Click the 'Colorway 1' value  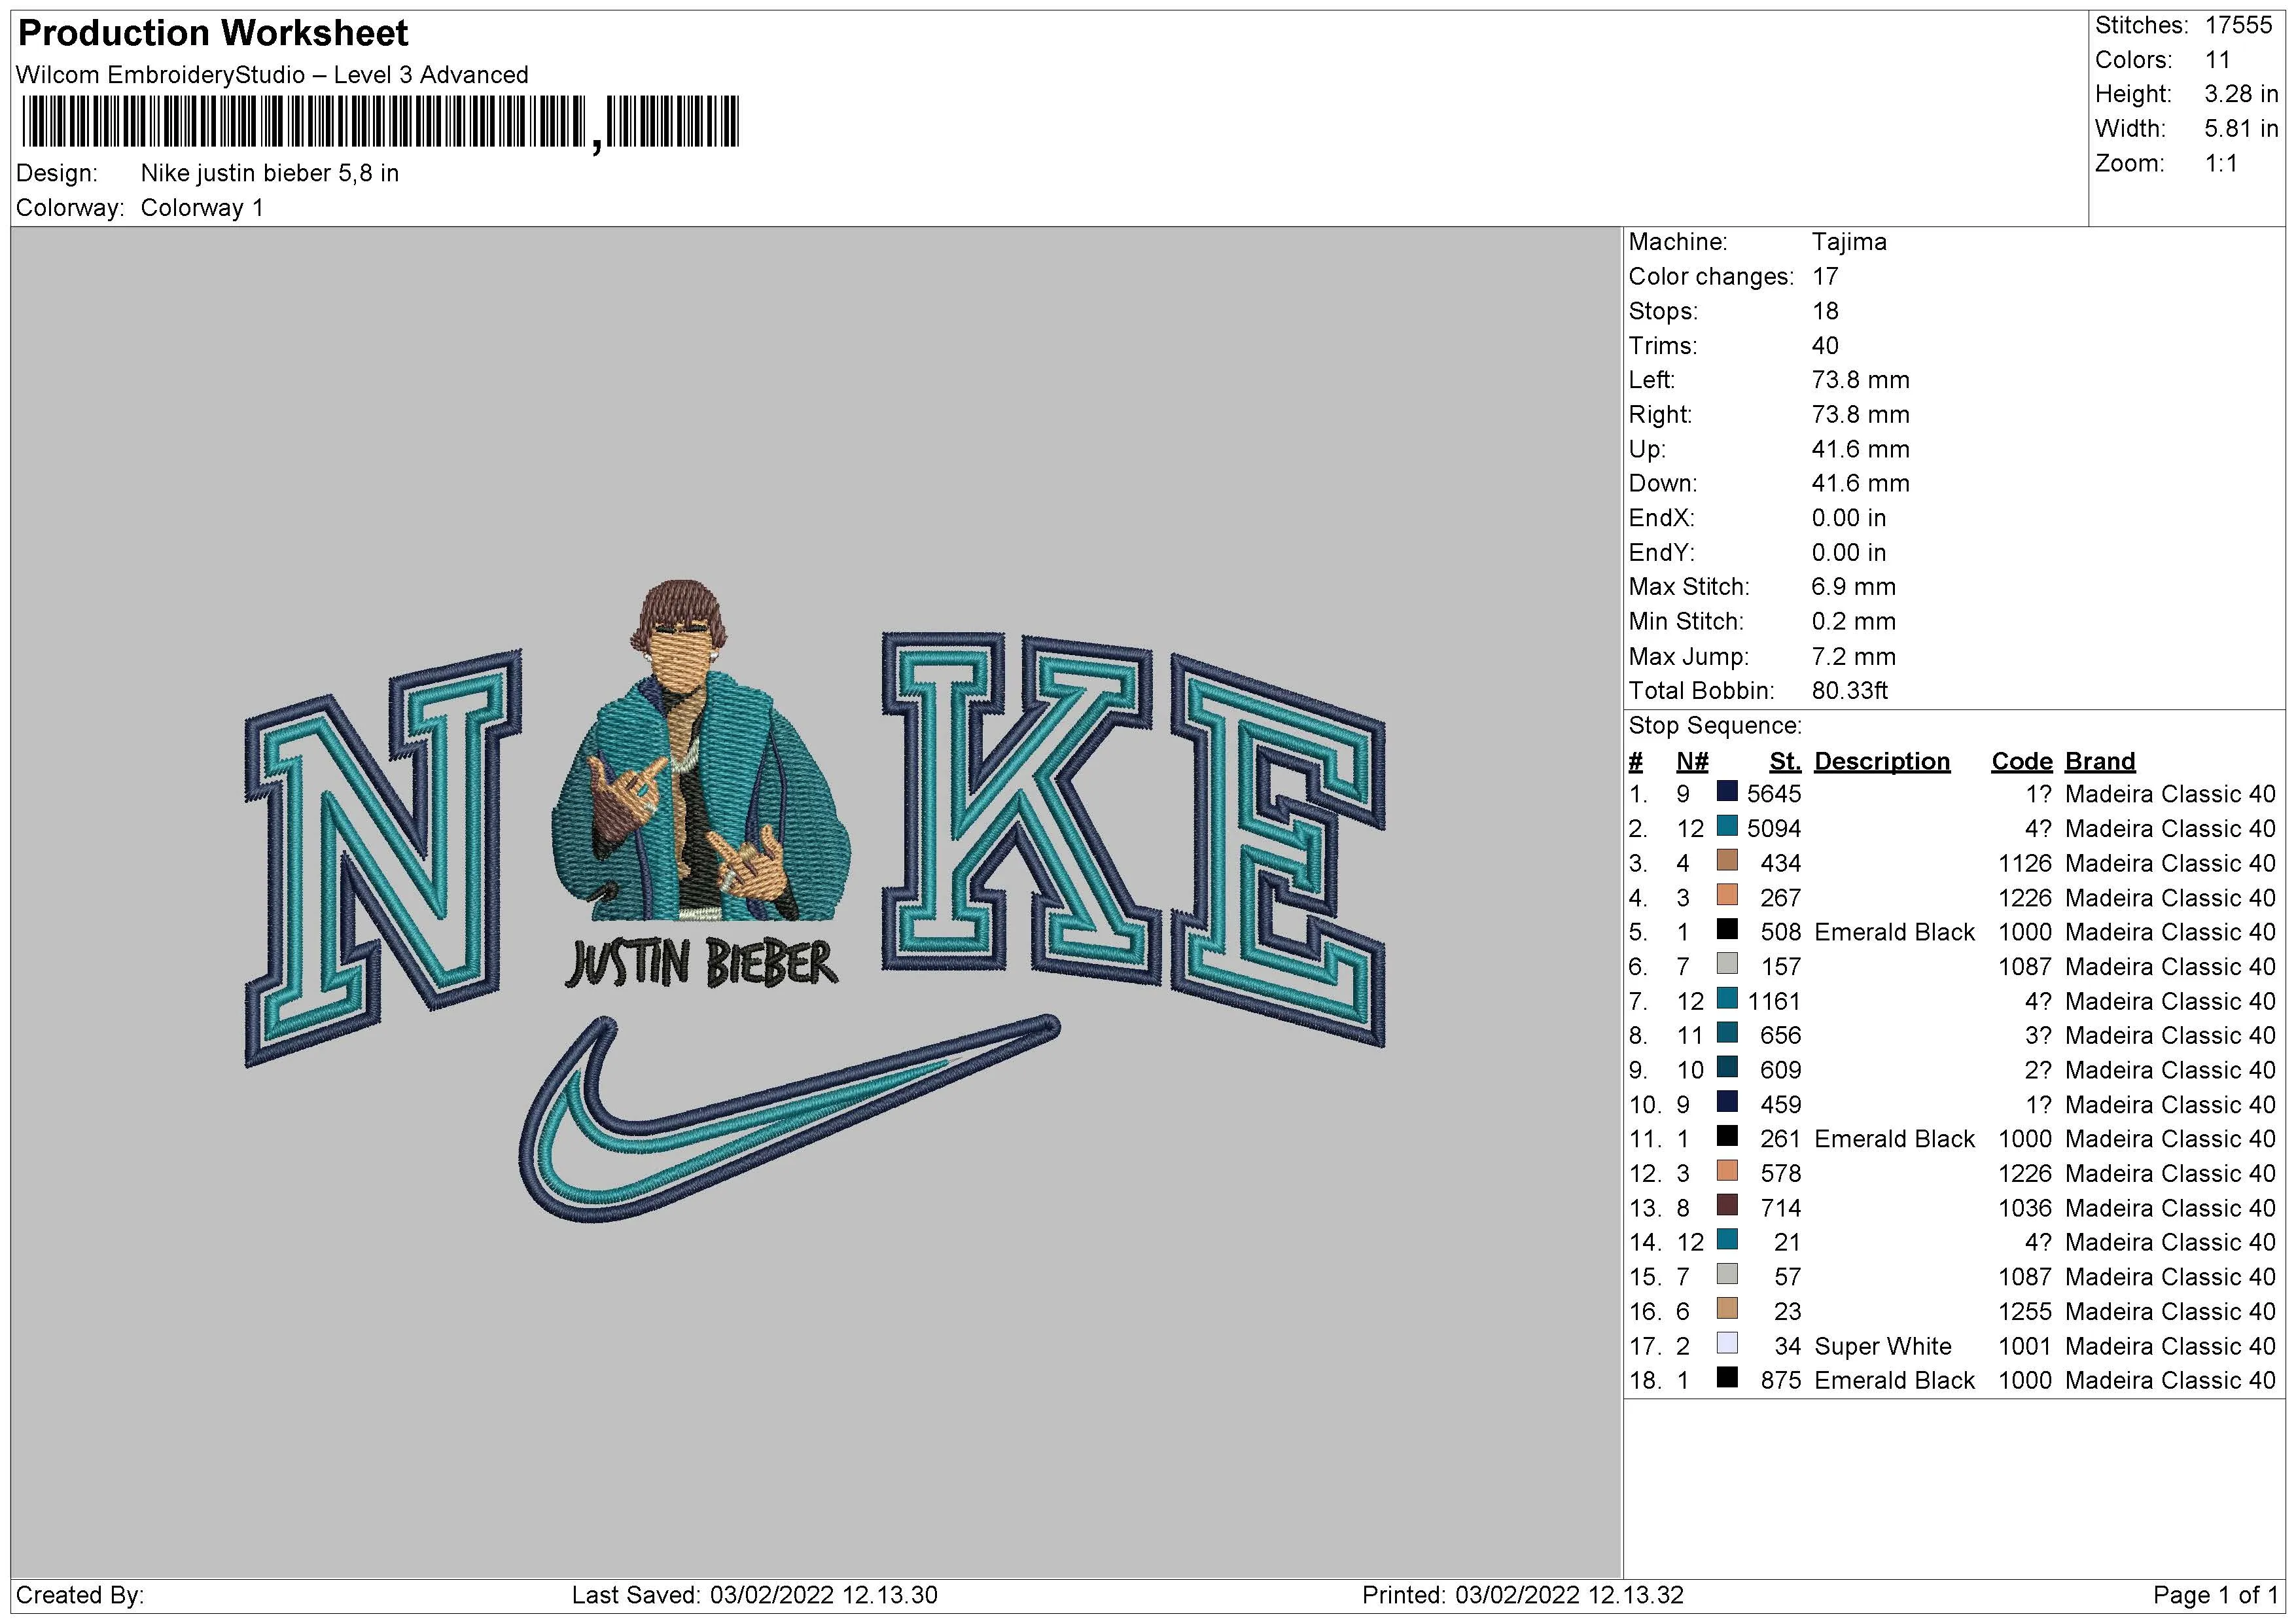[202, 208]
